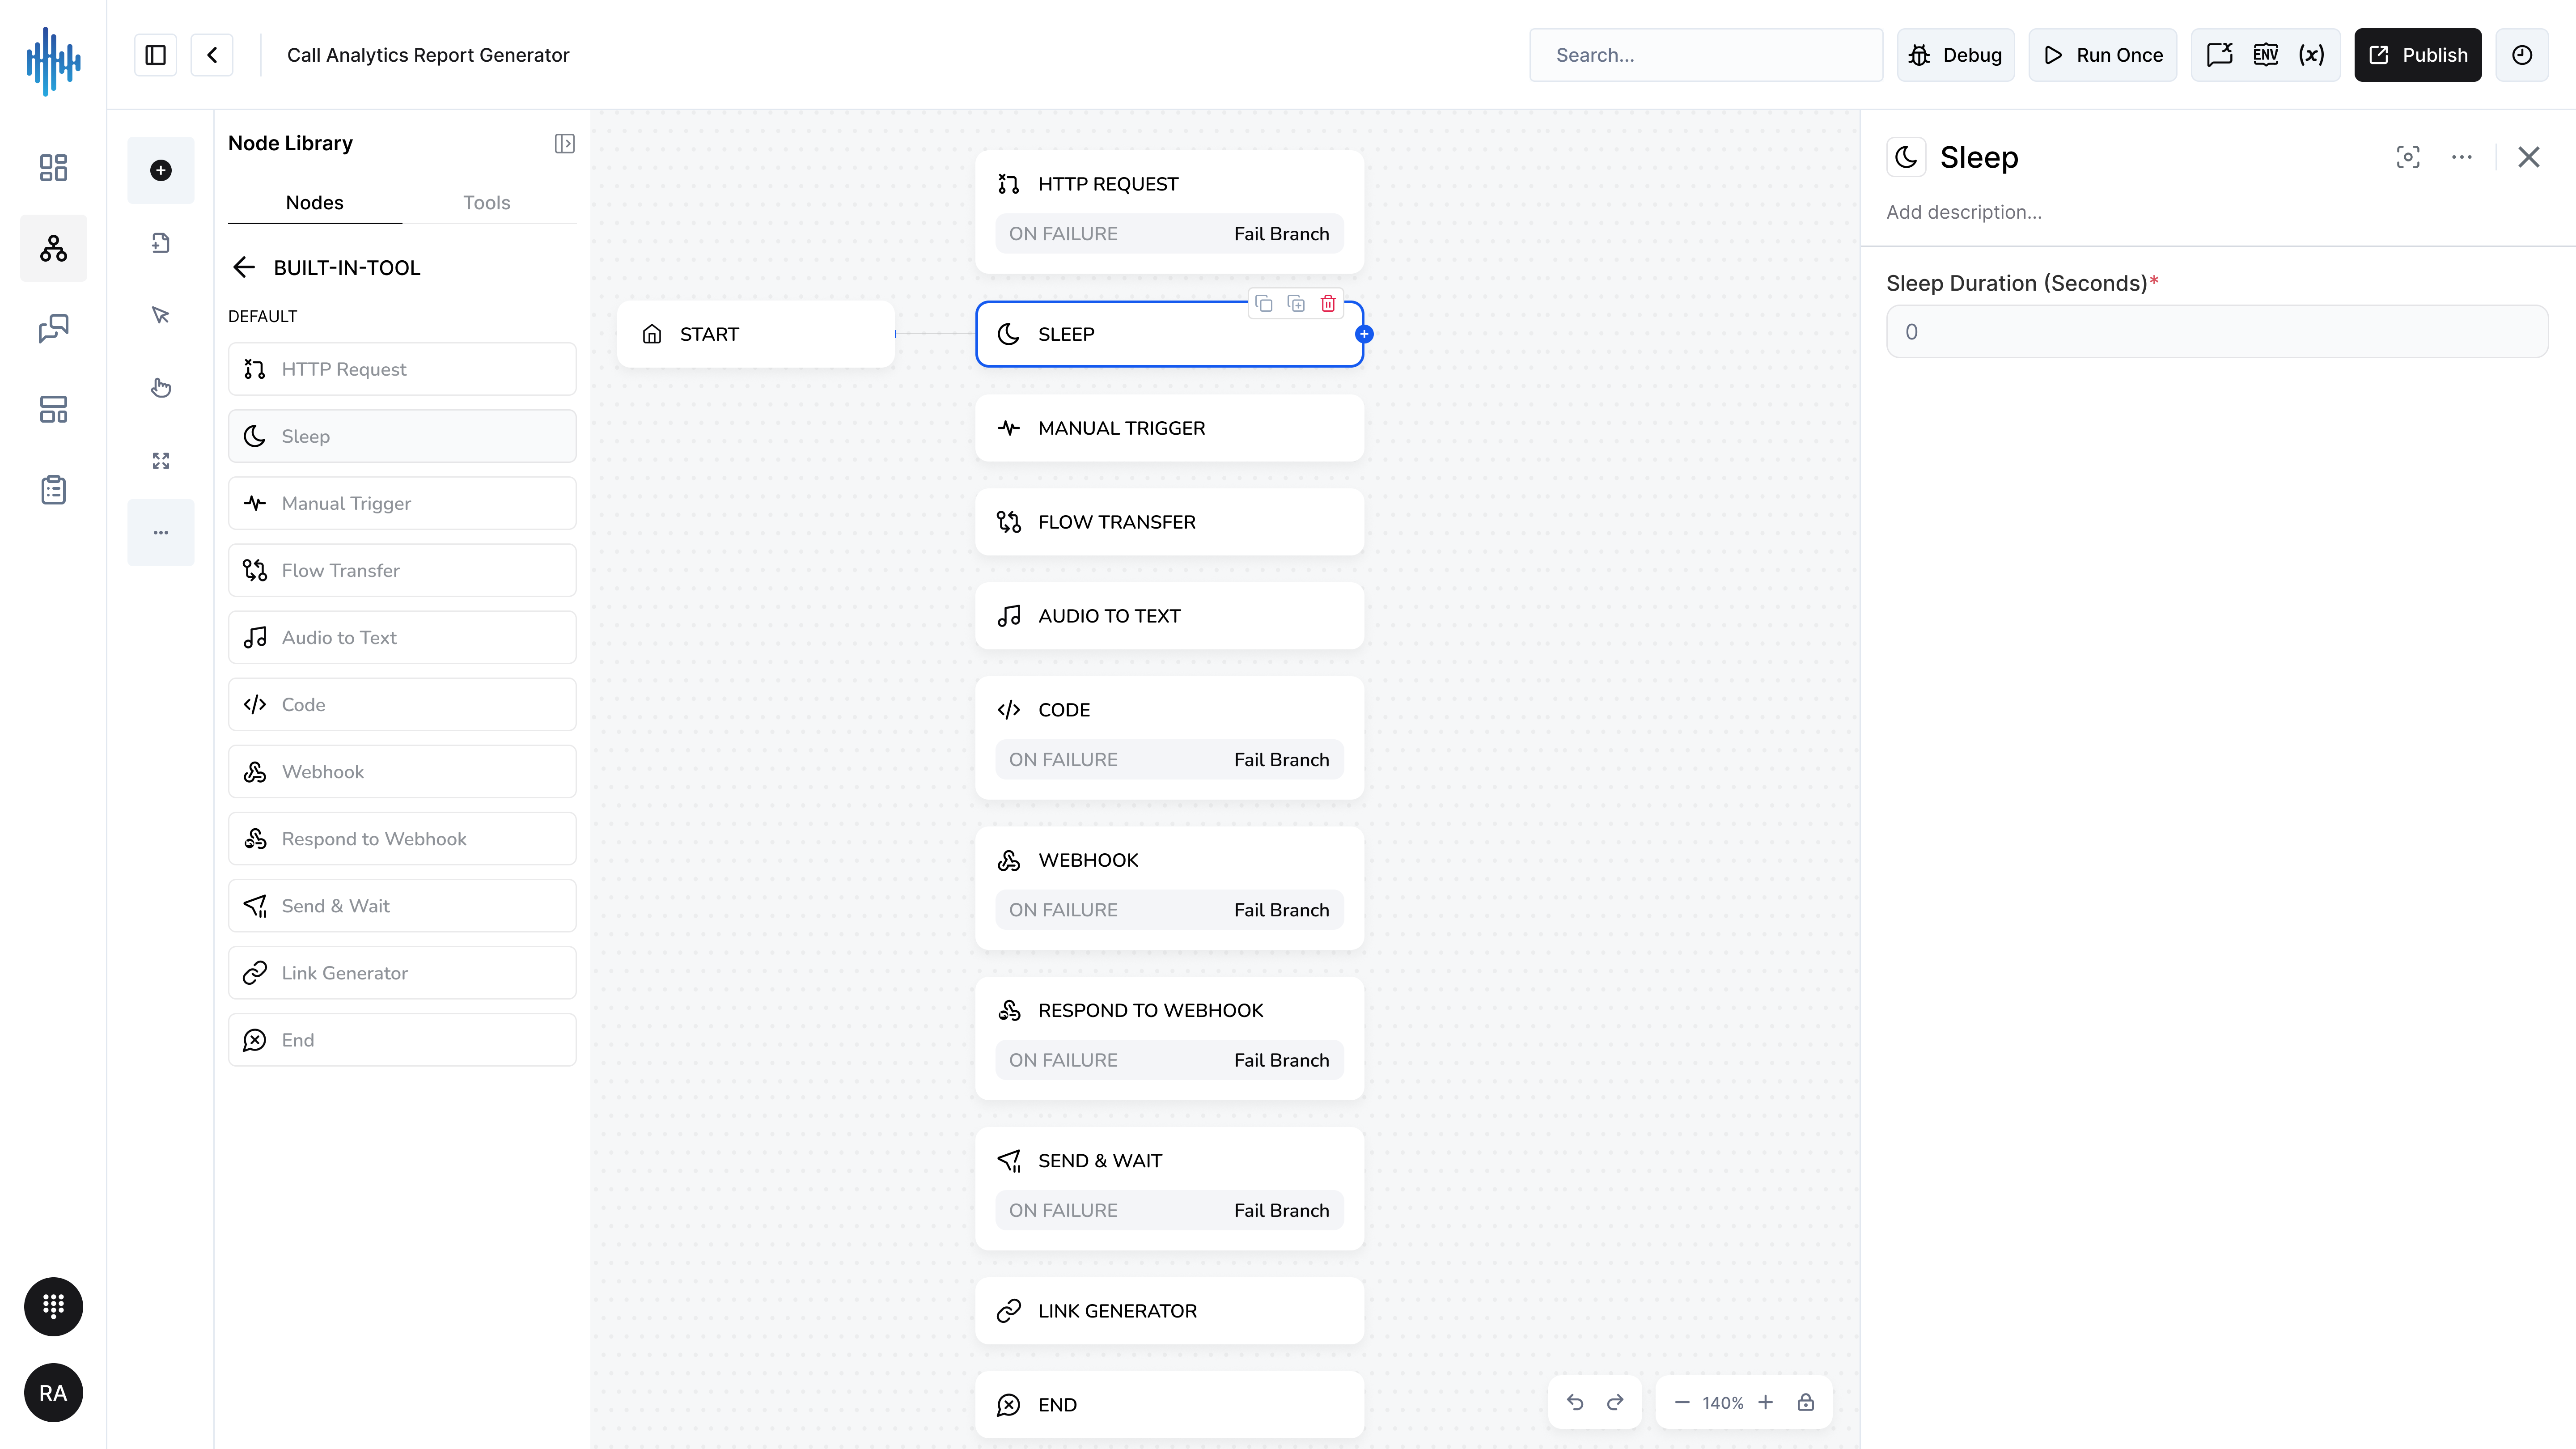Copy the selected Sleep node
The height and width of the screenshot is (1449, 2576).
point(1264,303)
